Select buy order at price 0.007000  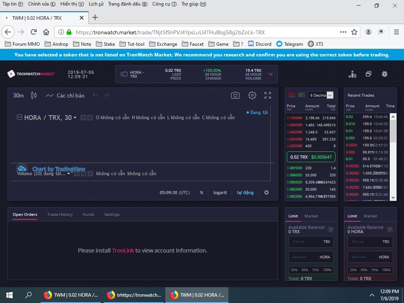[311, 168]
